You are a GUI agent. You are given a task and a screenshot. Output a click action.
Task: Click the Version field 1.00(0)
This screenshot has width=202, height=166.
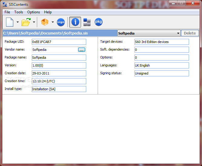point(59,65)
